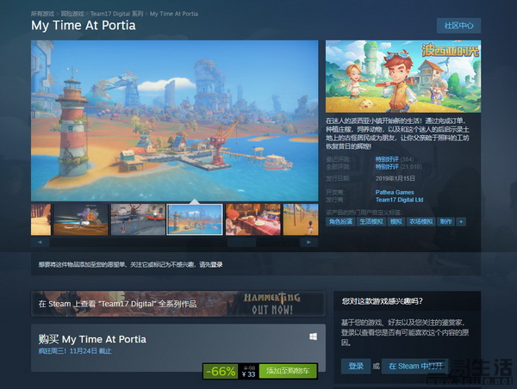The height and width of the screenshot is (389, 517).
Task: Click the 购买 My Time At Portia heading
Action: coord(92,339)
